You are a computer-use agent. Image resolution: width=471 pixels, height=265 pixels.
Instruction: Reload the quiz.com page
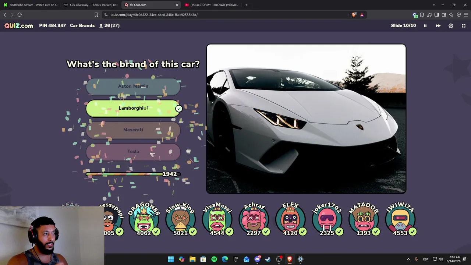coord(20,15)
